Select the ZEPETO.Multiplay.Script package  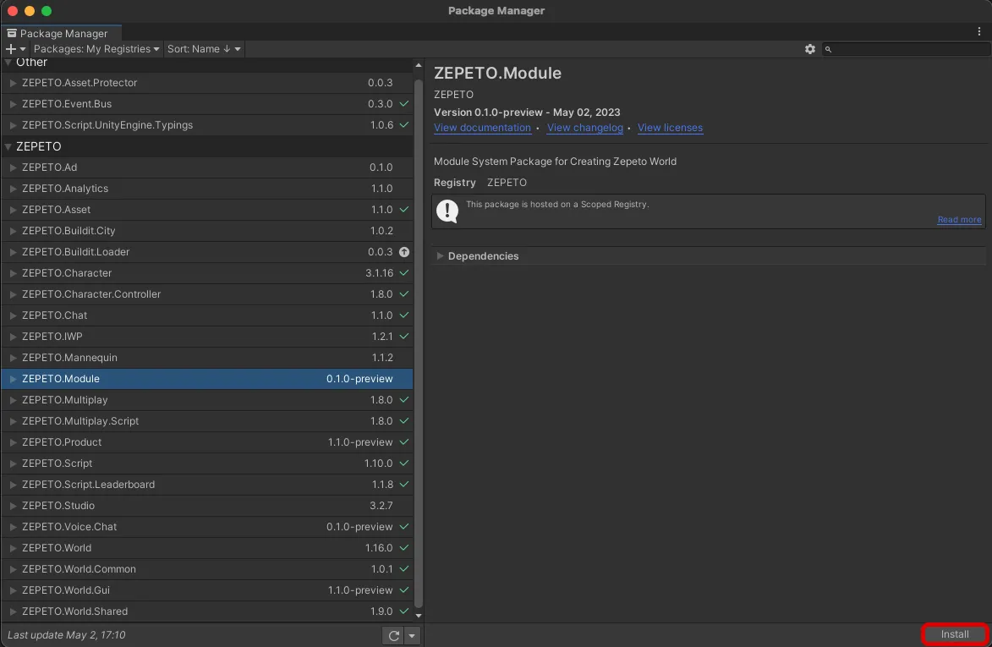pyautogui.click(x=207, y=421)
